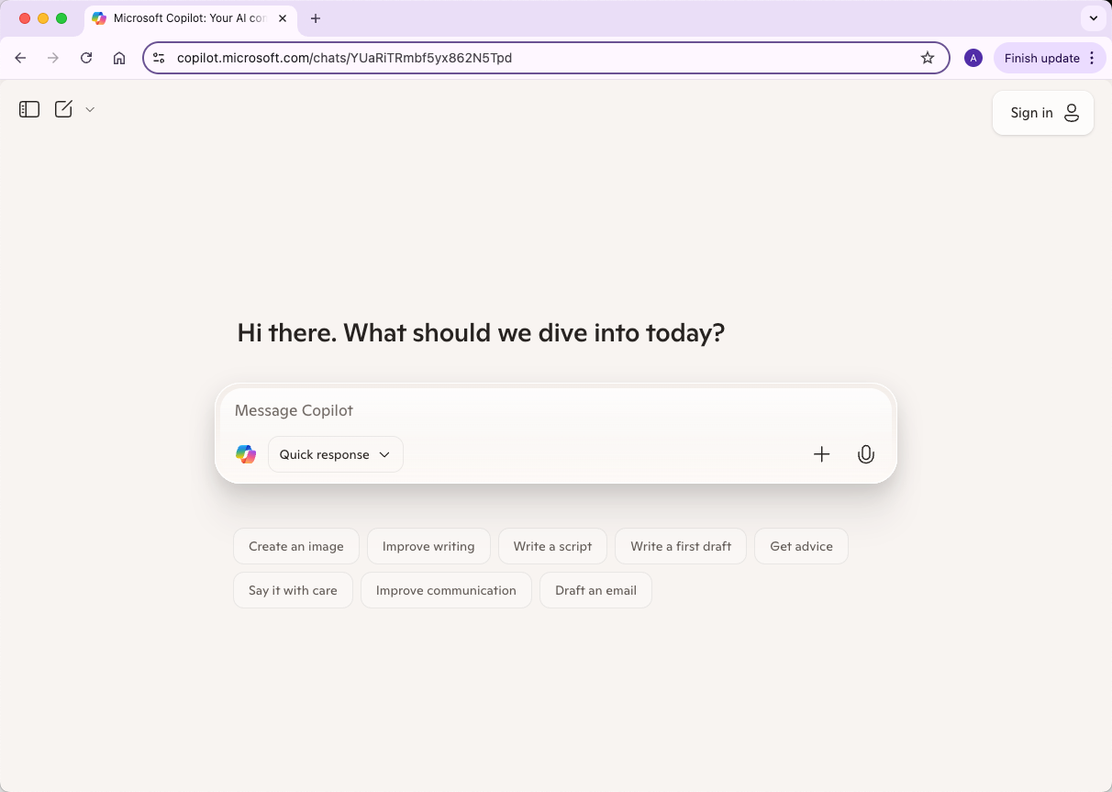Click the Copilot logo in message box
The width and height of the screenshot is (1112, 792).
(x=246, y=454)
